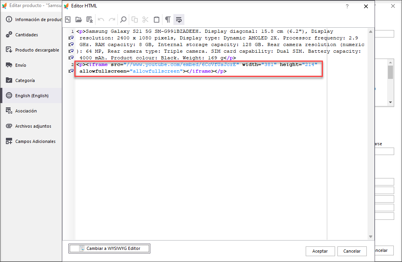Screen dimensions: 402x262
Task: Close the Editor HTML dialog
Action: click(x=366, y=6)
